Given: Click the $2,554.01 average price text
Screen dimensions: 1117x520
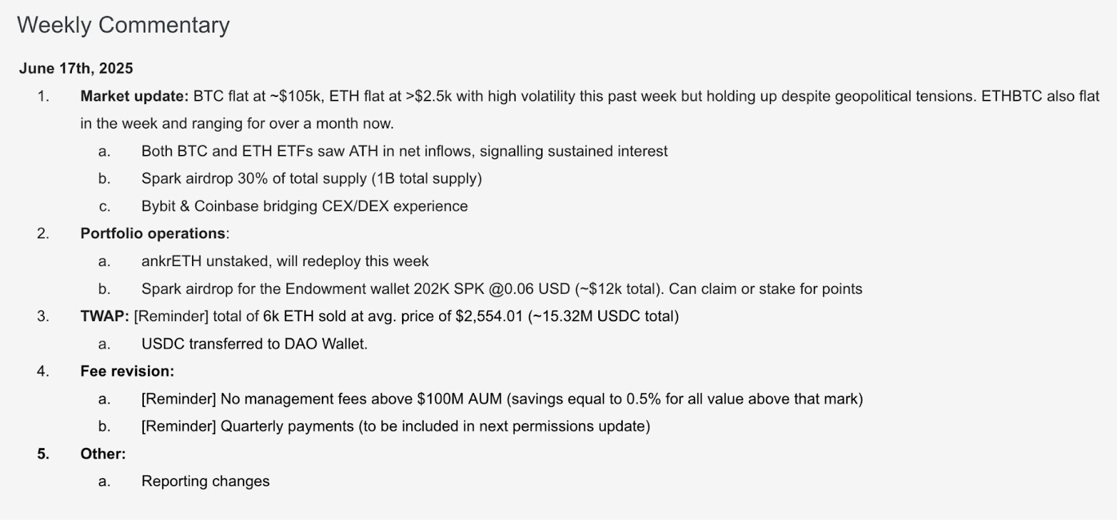Looking at the screenshot, I should click(x=489, y=316).
